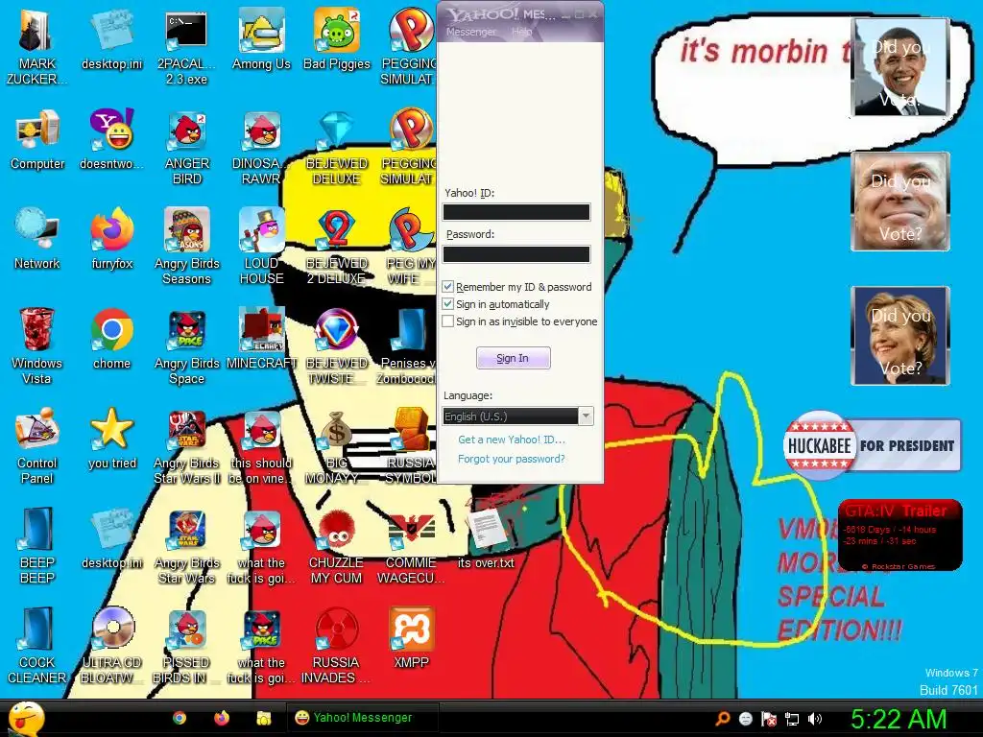Uncheck Remember my ID & password
This screenshot has width=983, height=737.
click(447, 286)
